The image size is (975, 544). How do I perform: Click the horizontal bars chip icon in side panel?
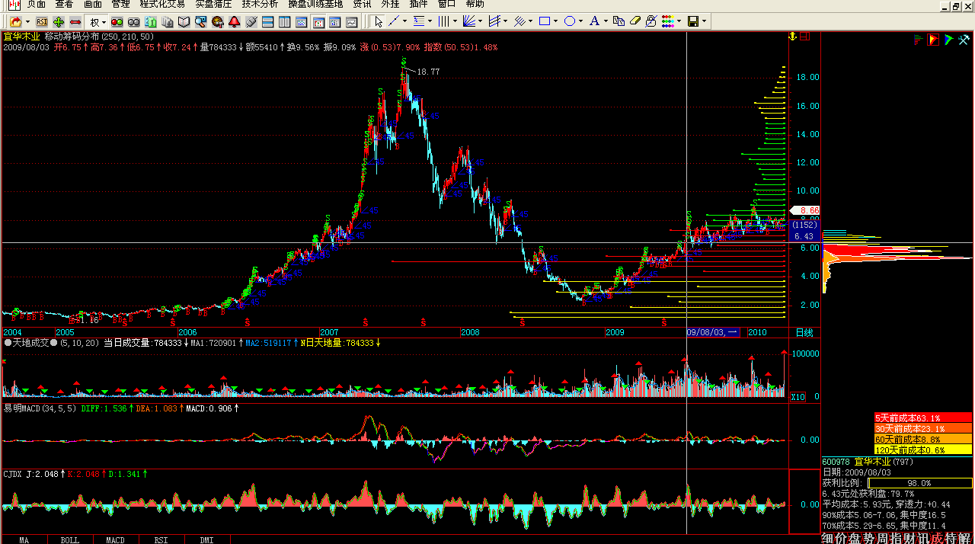(918, 39)
